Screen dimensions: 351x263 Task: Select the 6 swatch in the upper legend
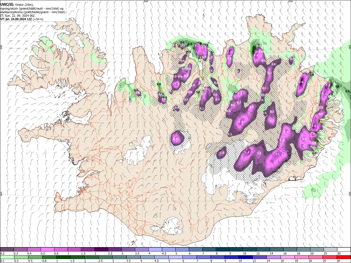coord(196,249)
